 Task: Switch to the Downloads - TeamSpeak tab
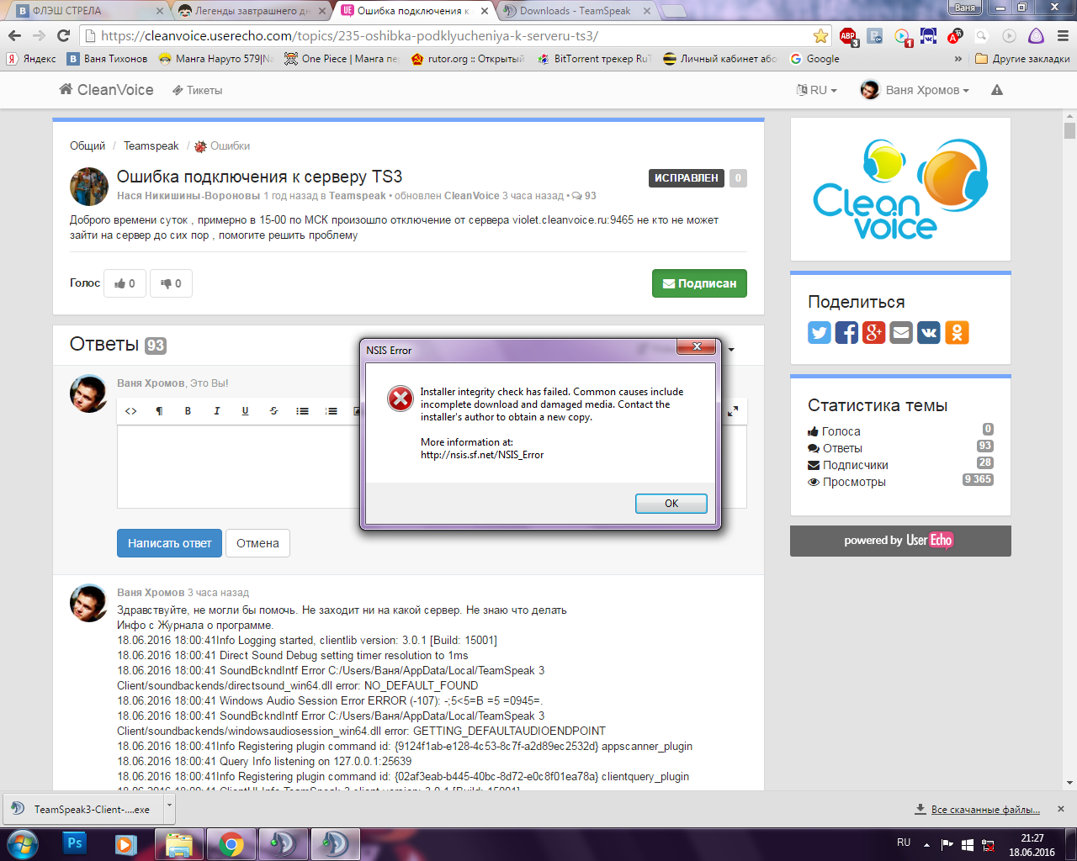point(576,11)
